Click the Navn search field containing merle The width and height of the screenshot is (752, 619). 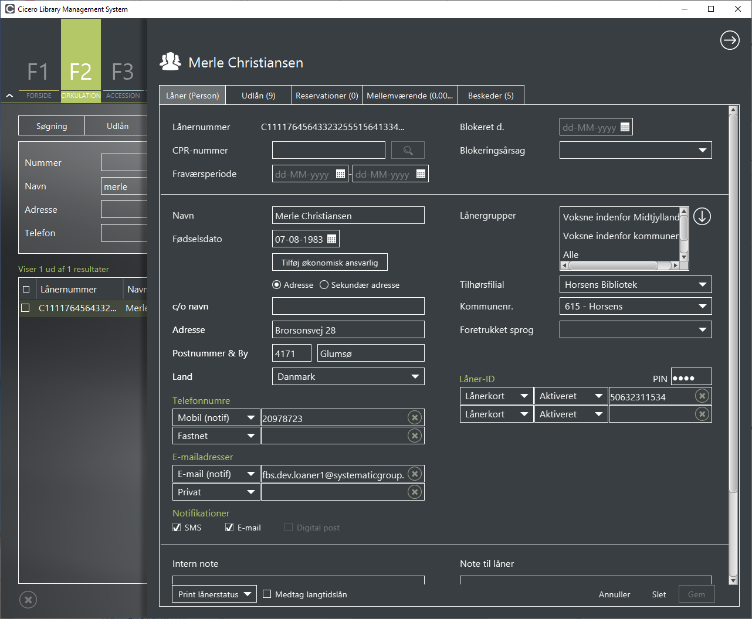(124, 186)
